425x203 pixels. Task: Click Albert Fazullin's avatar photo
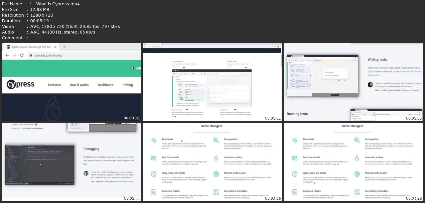(370, 85)
